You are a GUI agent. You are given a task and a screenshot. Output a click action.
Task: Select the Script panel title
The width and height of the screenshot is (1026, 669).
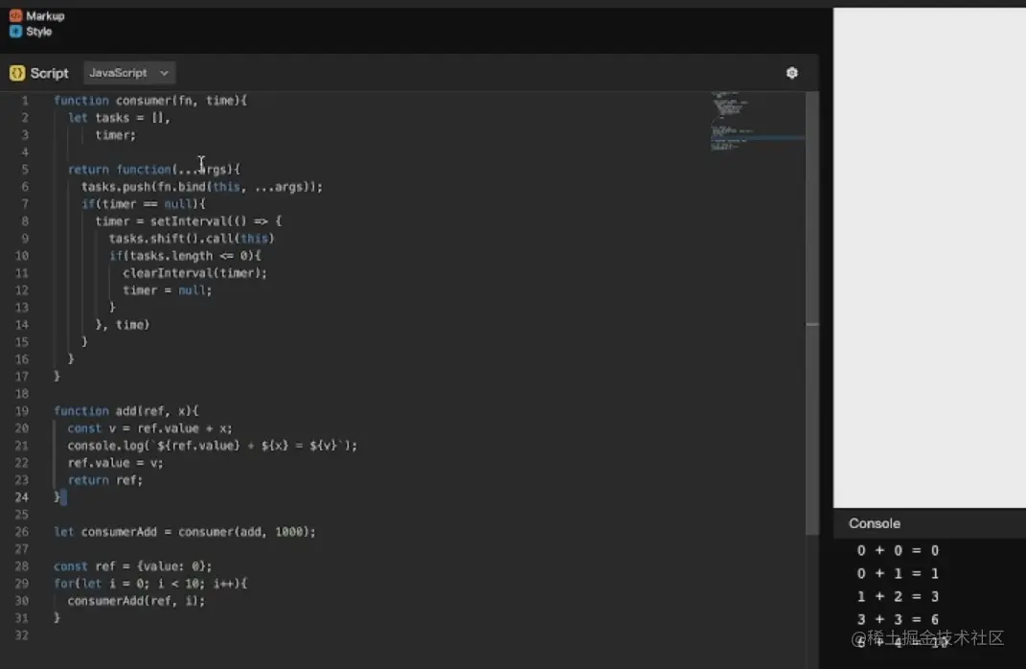[x=49, y=73]
